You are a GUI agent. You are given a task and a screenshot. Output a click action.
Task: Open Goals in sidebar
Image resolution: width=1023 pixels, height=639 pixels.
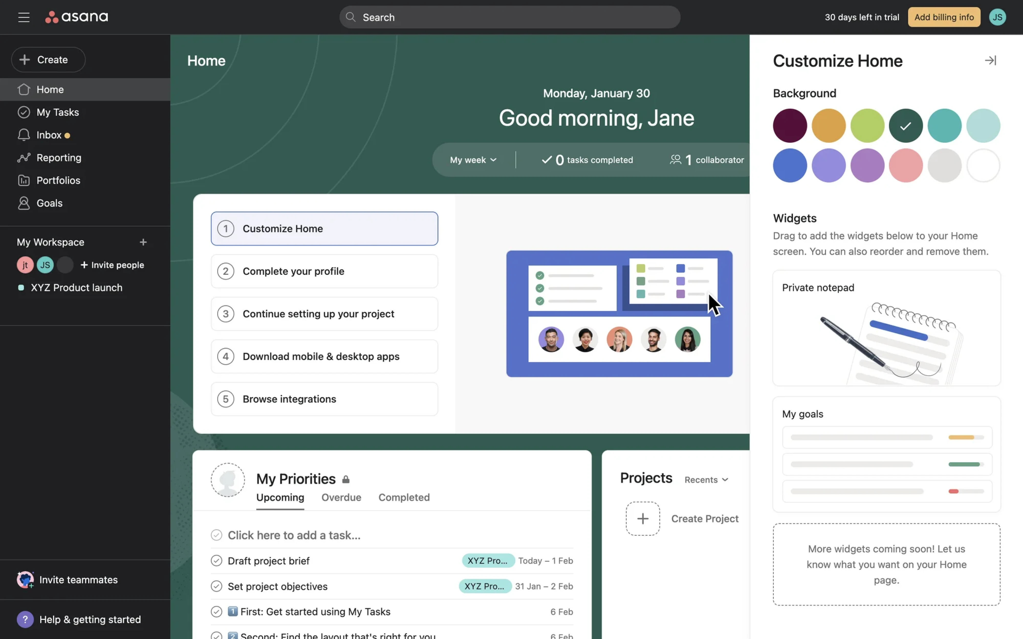click(85, 203)
